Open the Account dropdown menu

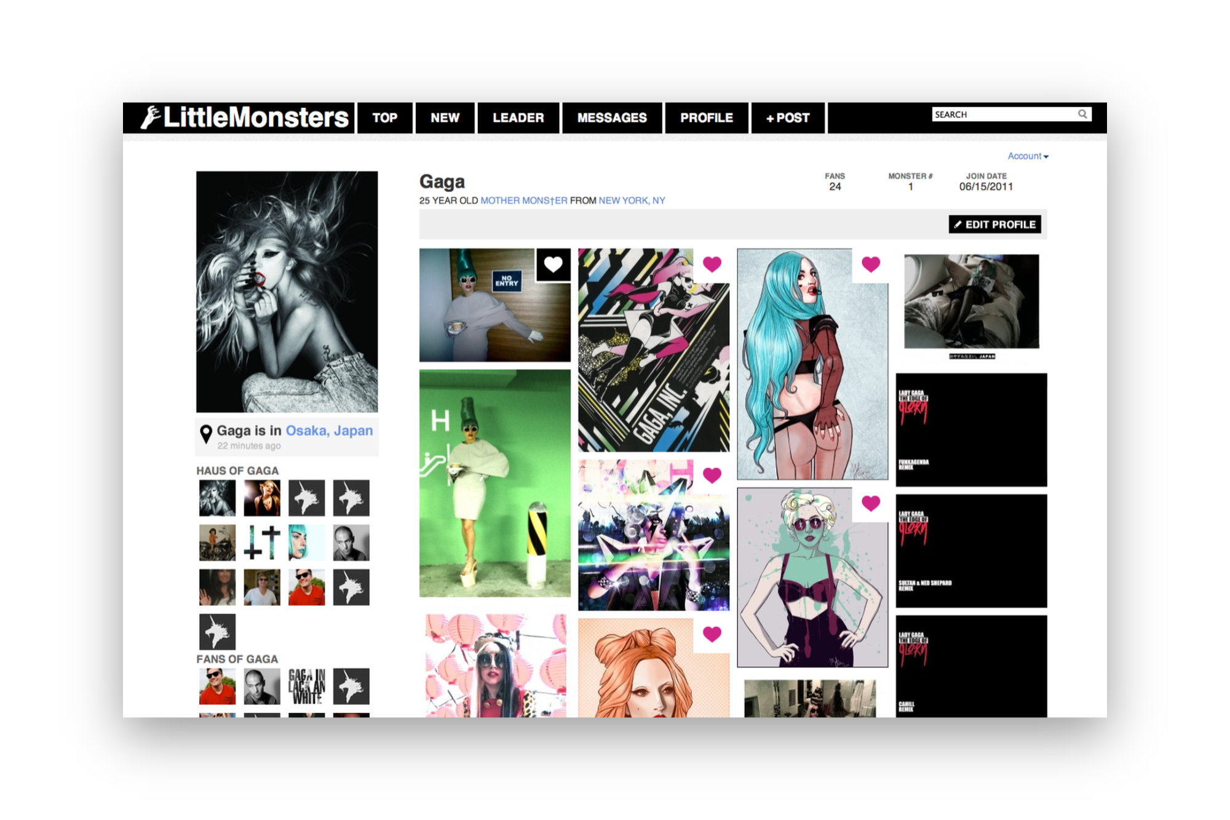pos(1028,156)
